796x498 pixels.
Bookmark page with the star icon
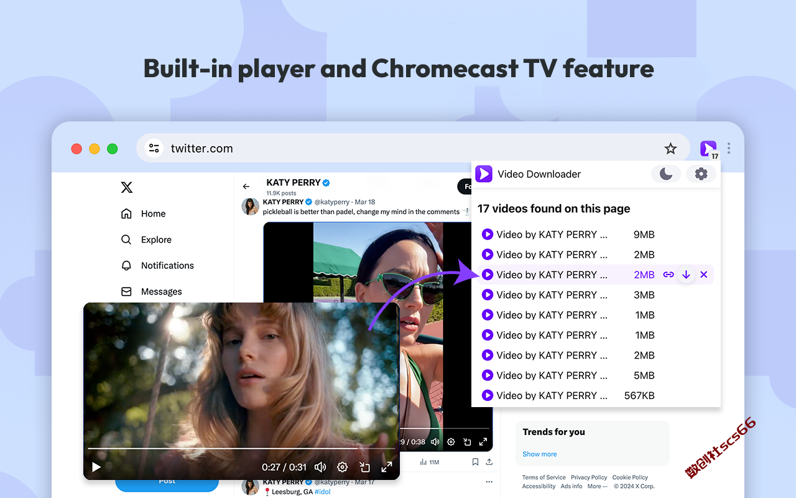click(670, 148)
